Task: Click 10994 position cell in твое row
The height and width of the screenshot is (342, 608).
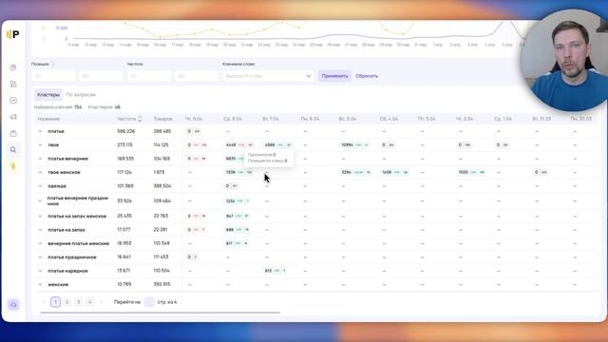Action: pos(355,145)
